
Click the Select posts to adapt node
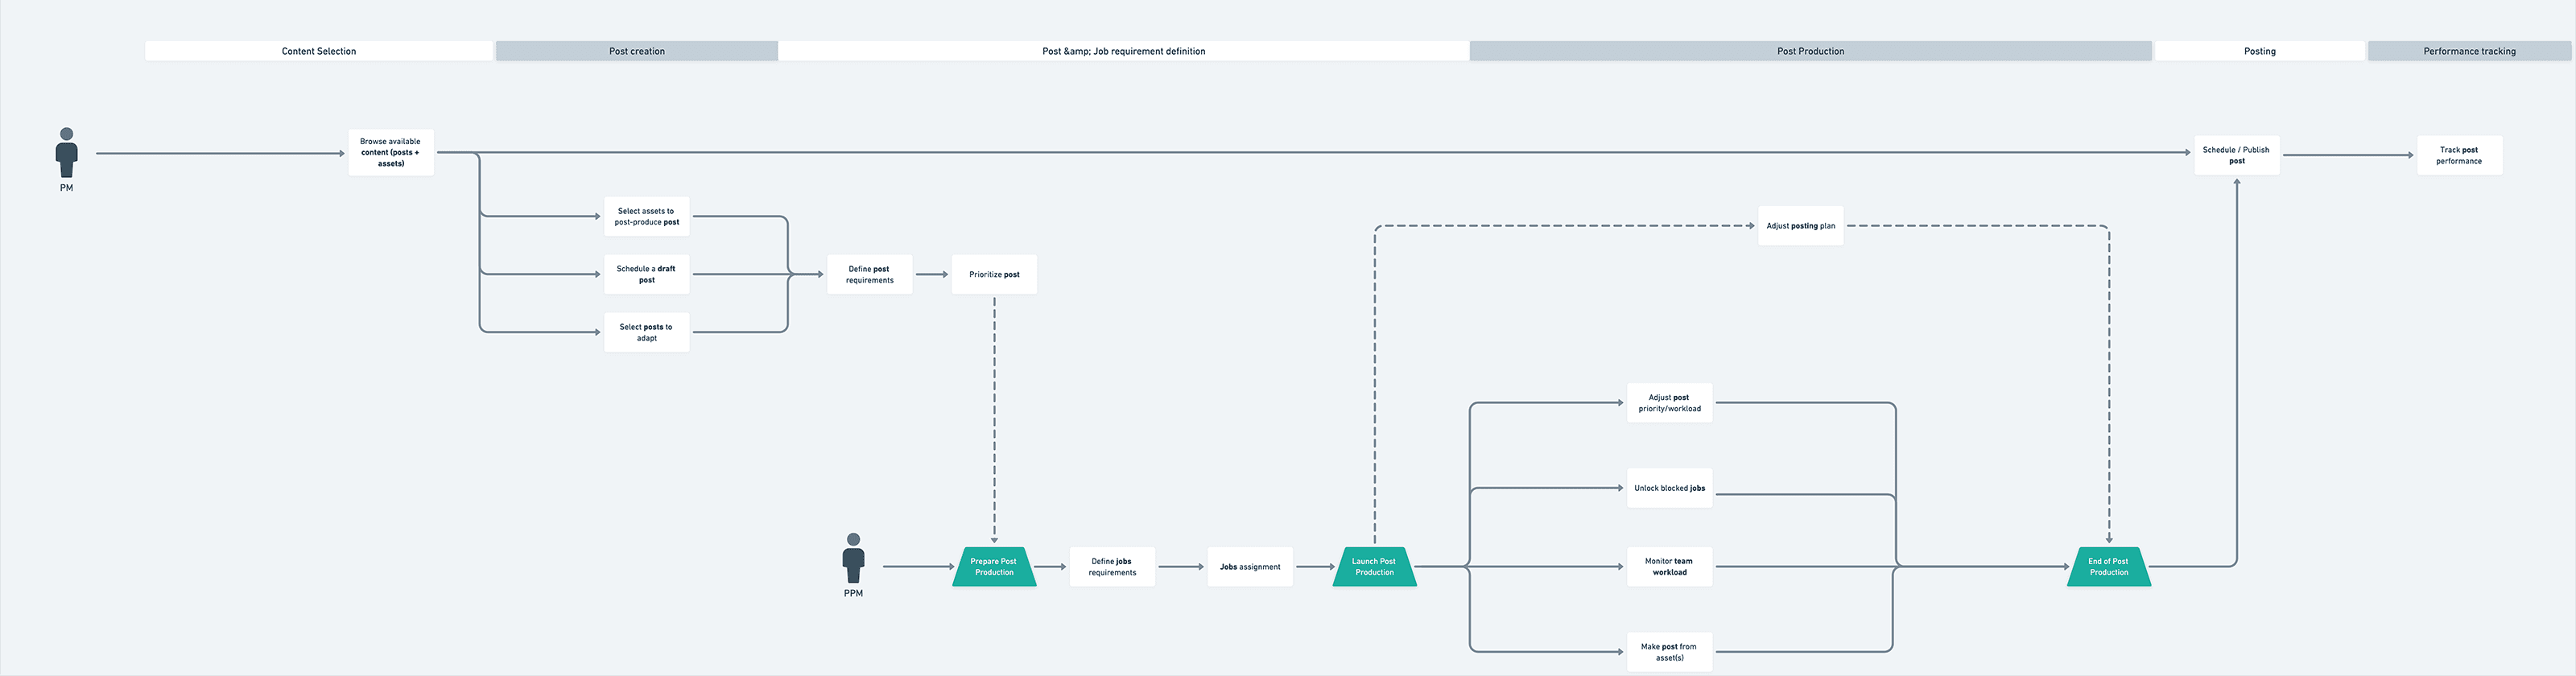(x=647, y=332)
